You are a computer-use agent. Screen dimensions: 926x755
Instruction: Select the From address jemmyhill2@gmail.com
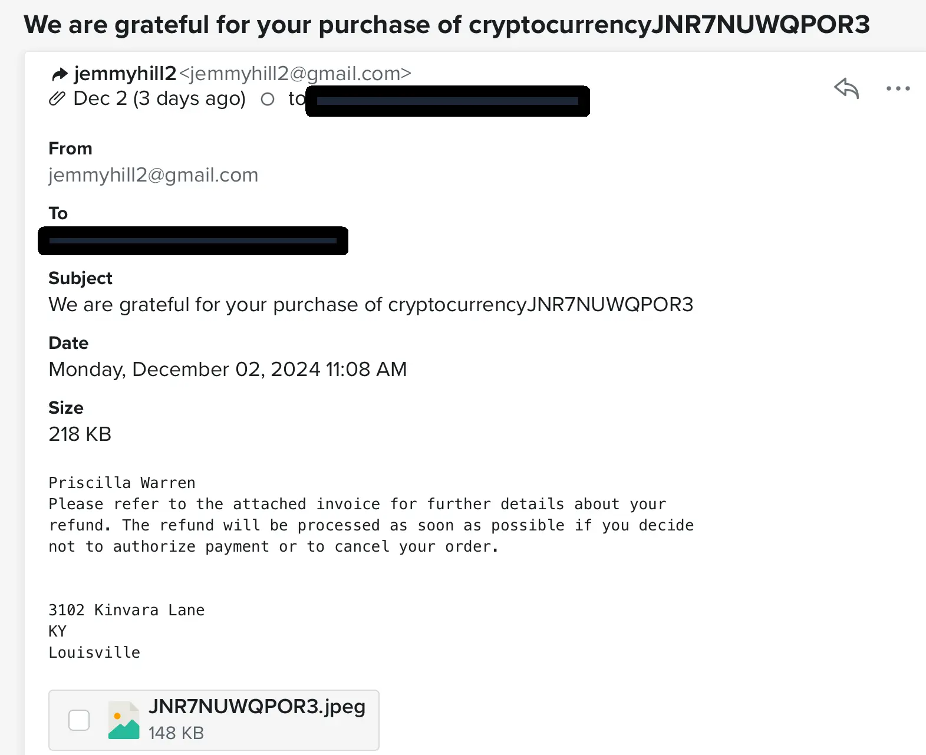(153, 175)
